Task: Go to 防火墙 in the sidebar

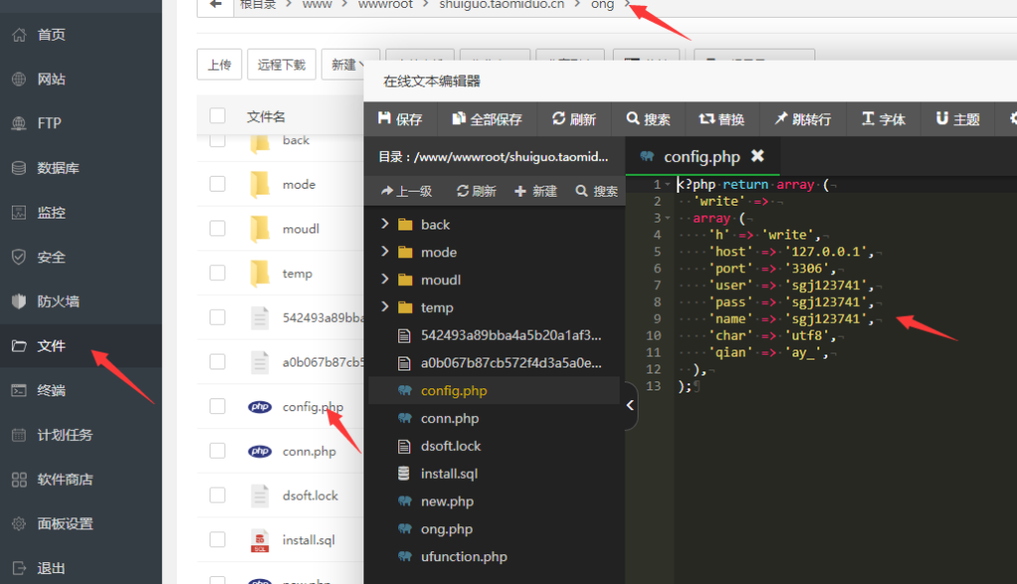Action: 58,301
